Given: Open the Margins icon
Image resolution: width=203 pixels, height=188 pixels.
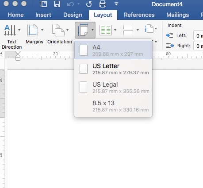Looking at the screenshot, I should [x=33, y=30].
